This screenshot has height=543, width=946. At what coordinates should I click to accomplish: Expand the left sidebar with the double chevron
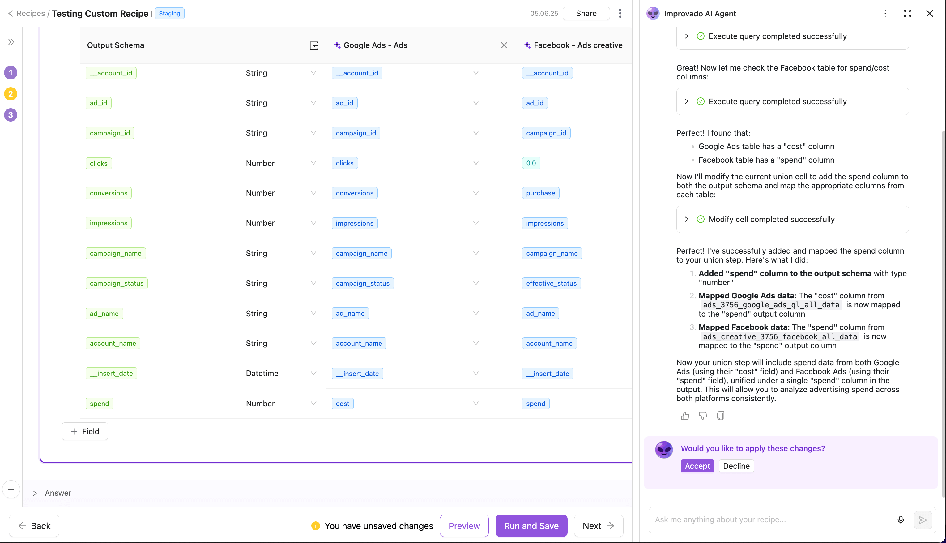pyautogui.click(x=11, y=42)
